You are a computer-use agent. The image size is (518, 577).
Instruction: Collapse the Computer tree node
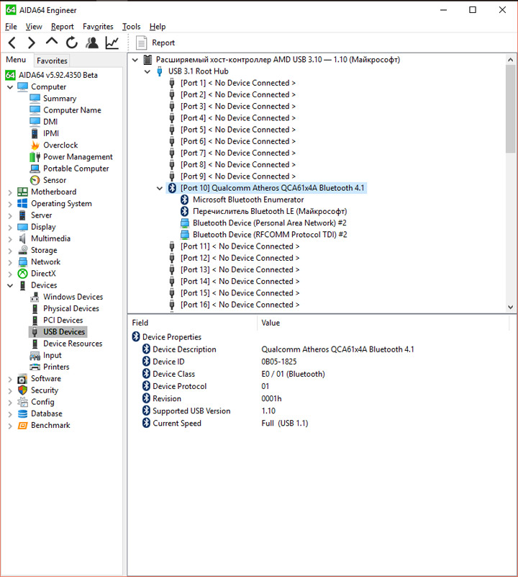(10, 87)
